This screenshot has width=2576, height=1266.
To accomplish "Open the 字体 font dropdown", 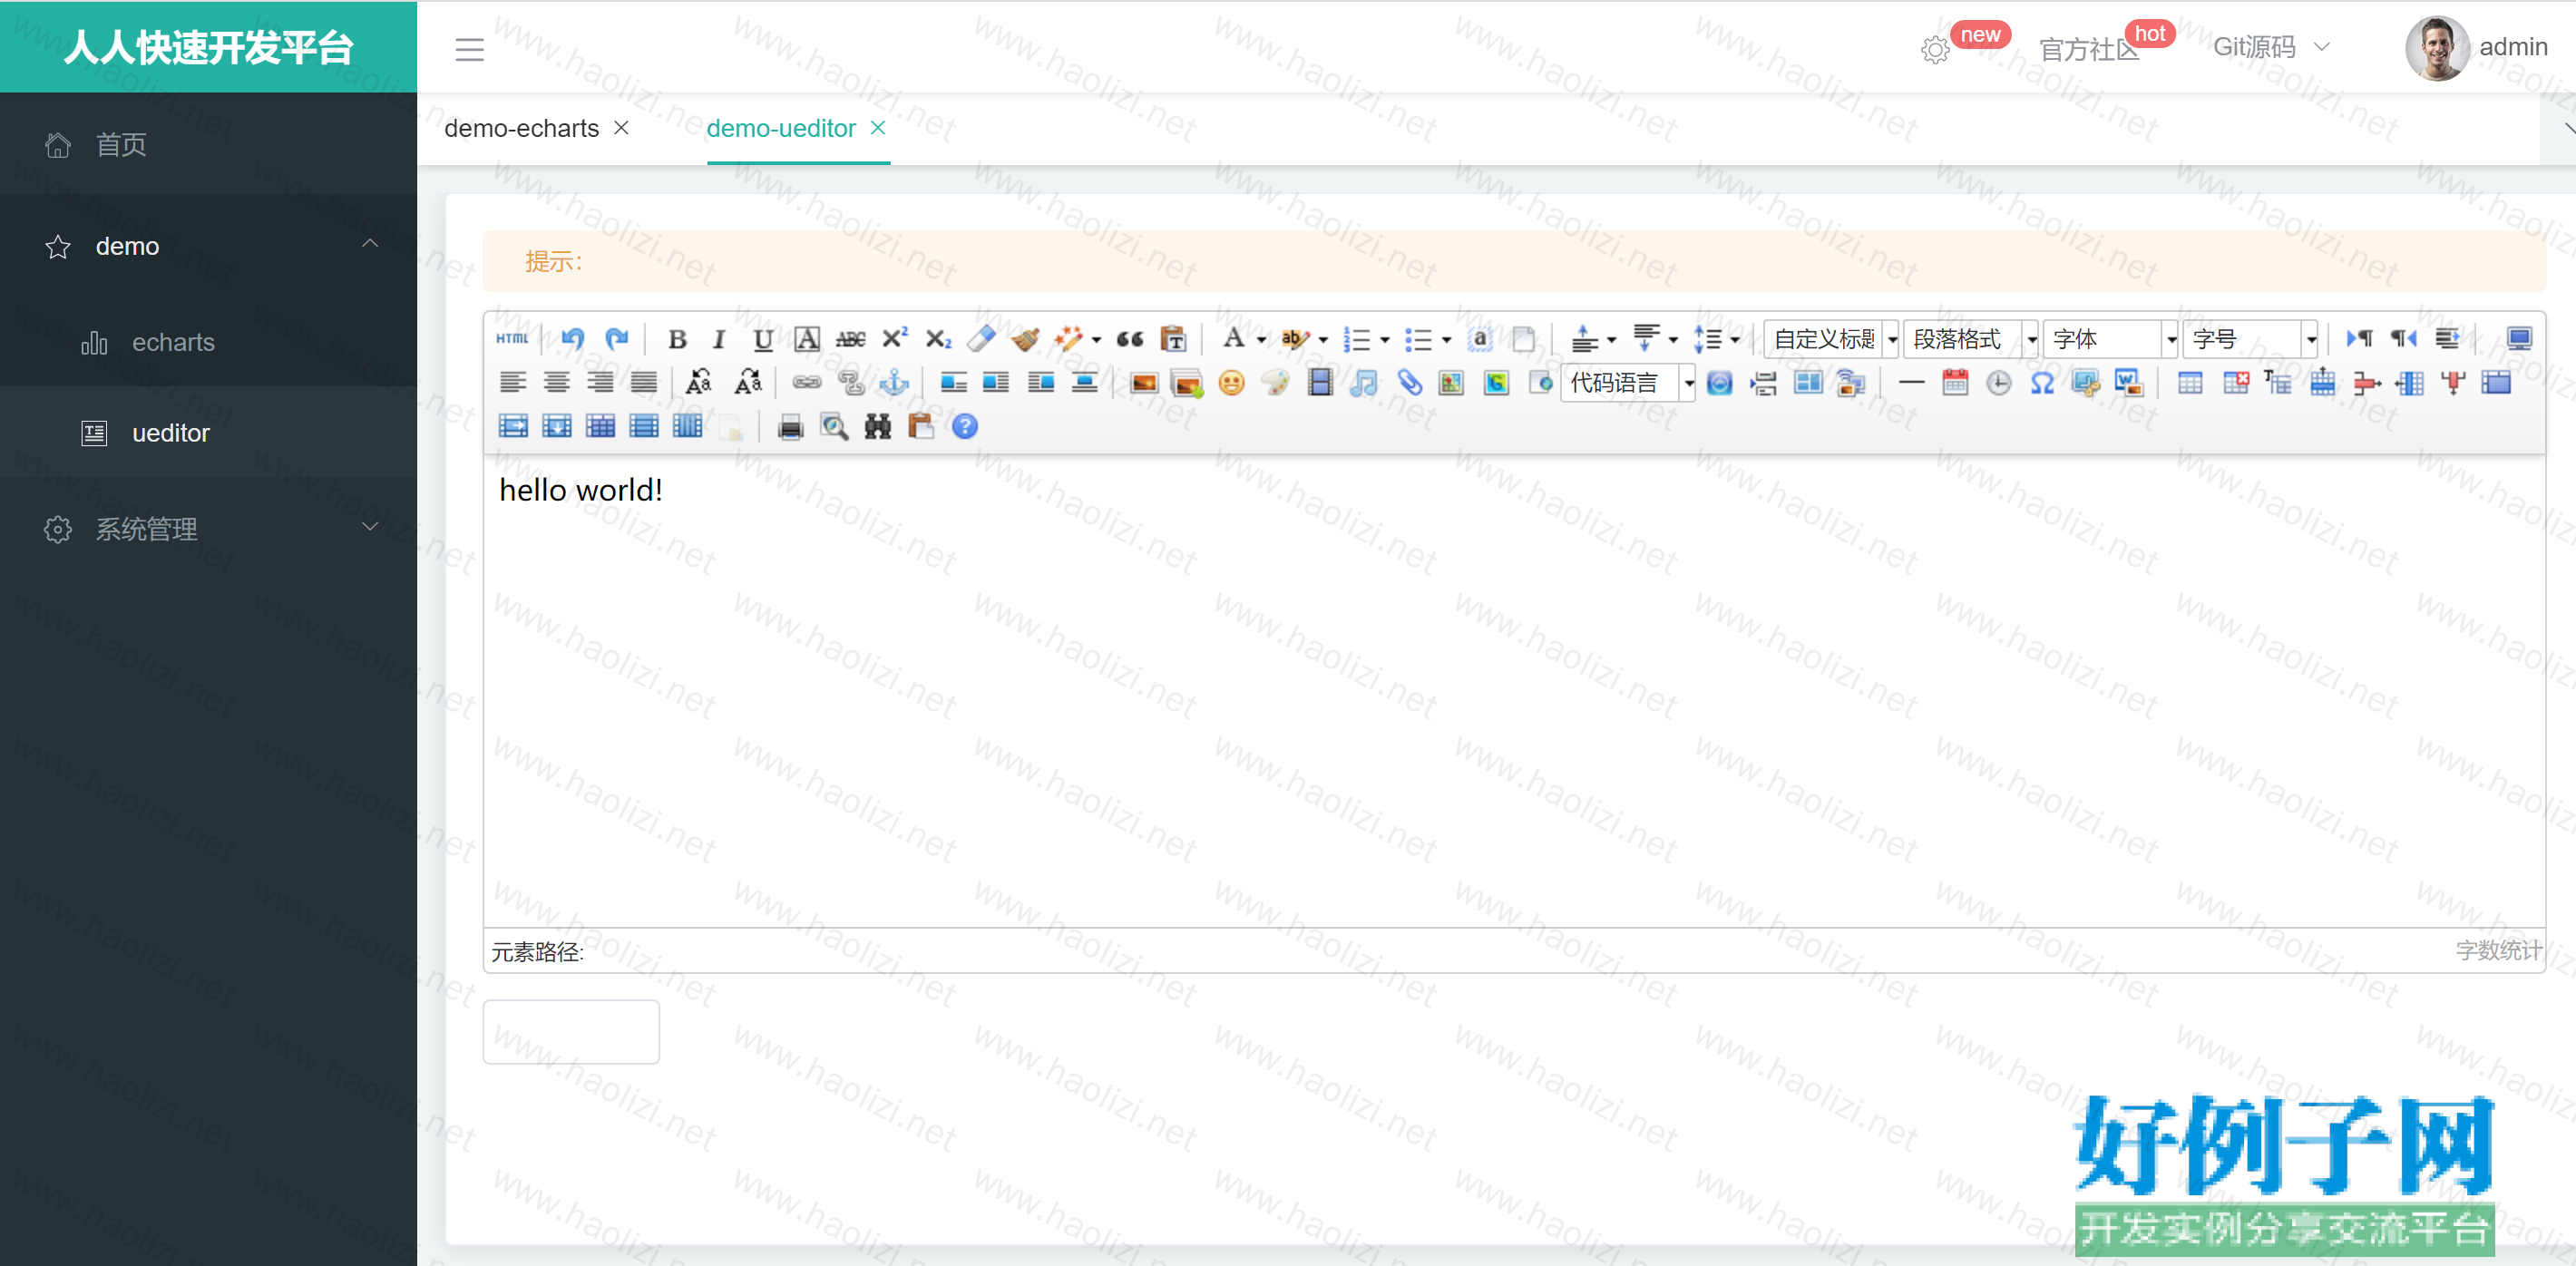I will (2111, 339).
